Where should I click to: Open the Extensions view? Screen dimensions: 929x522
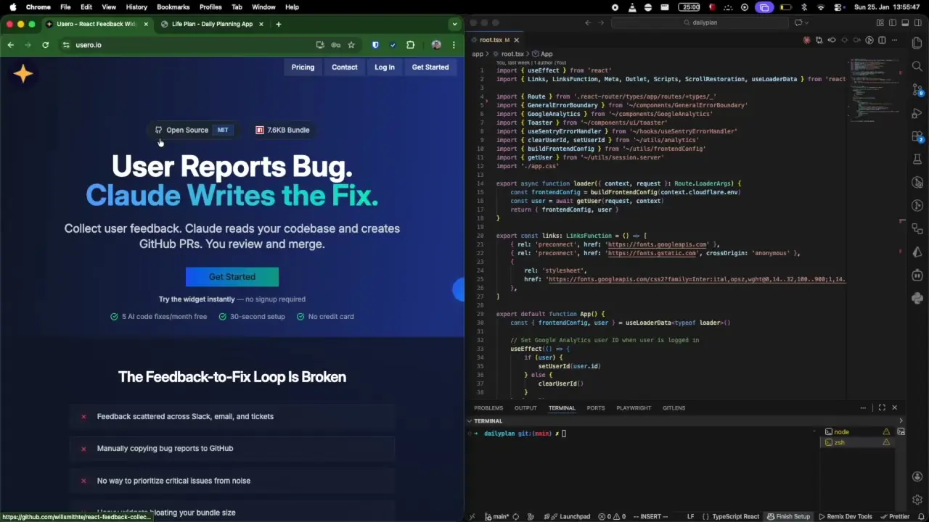click(x=917, y=136)
